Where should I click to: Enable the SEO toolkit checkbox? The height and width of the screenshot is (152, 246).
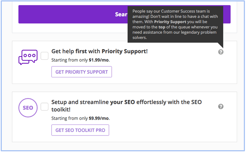(x=44, y=106)
